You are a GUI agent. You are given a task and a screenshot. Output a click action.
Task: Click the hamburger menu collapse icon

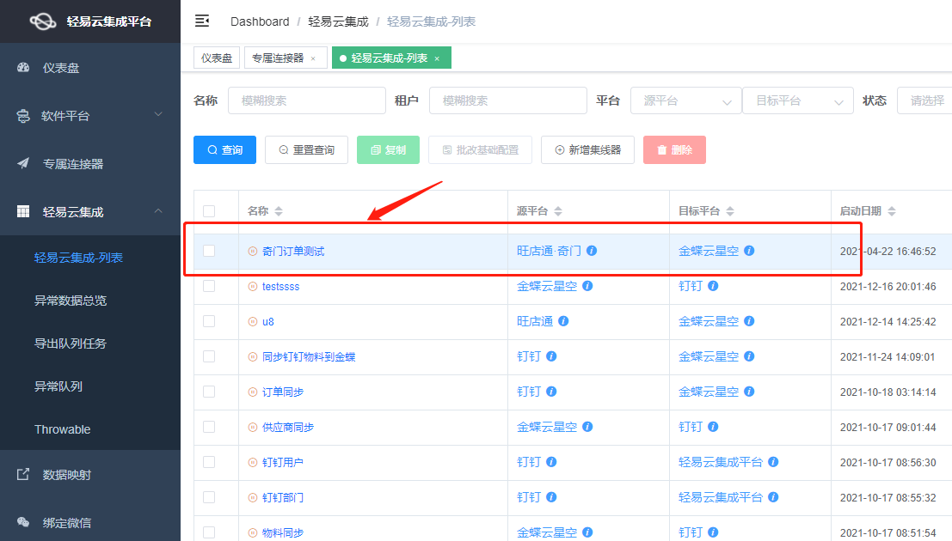coord(201,21)
